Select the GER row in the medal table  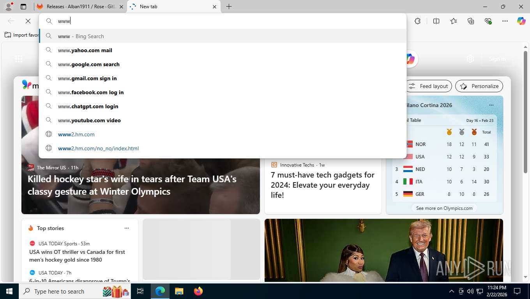pyautogui.click(x=444, y=194)
